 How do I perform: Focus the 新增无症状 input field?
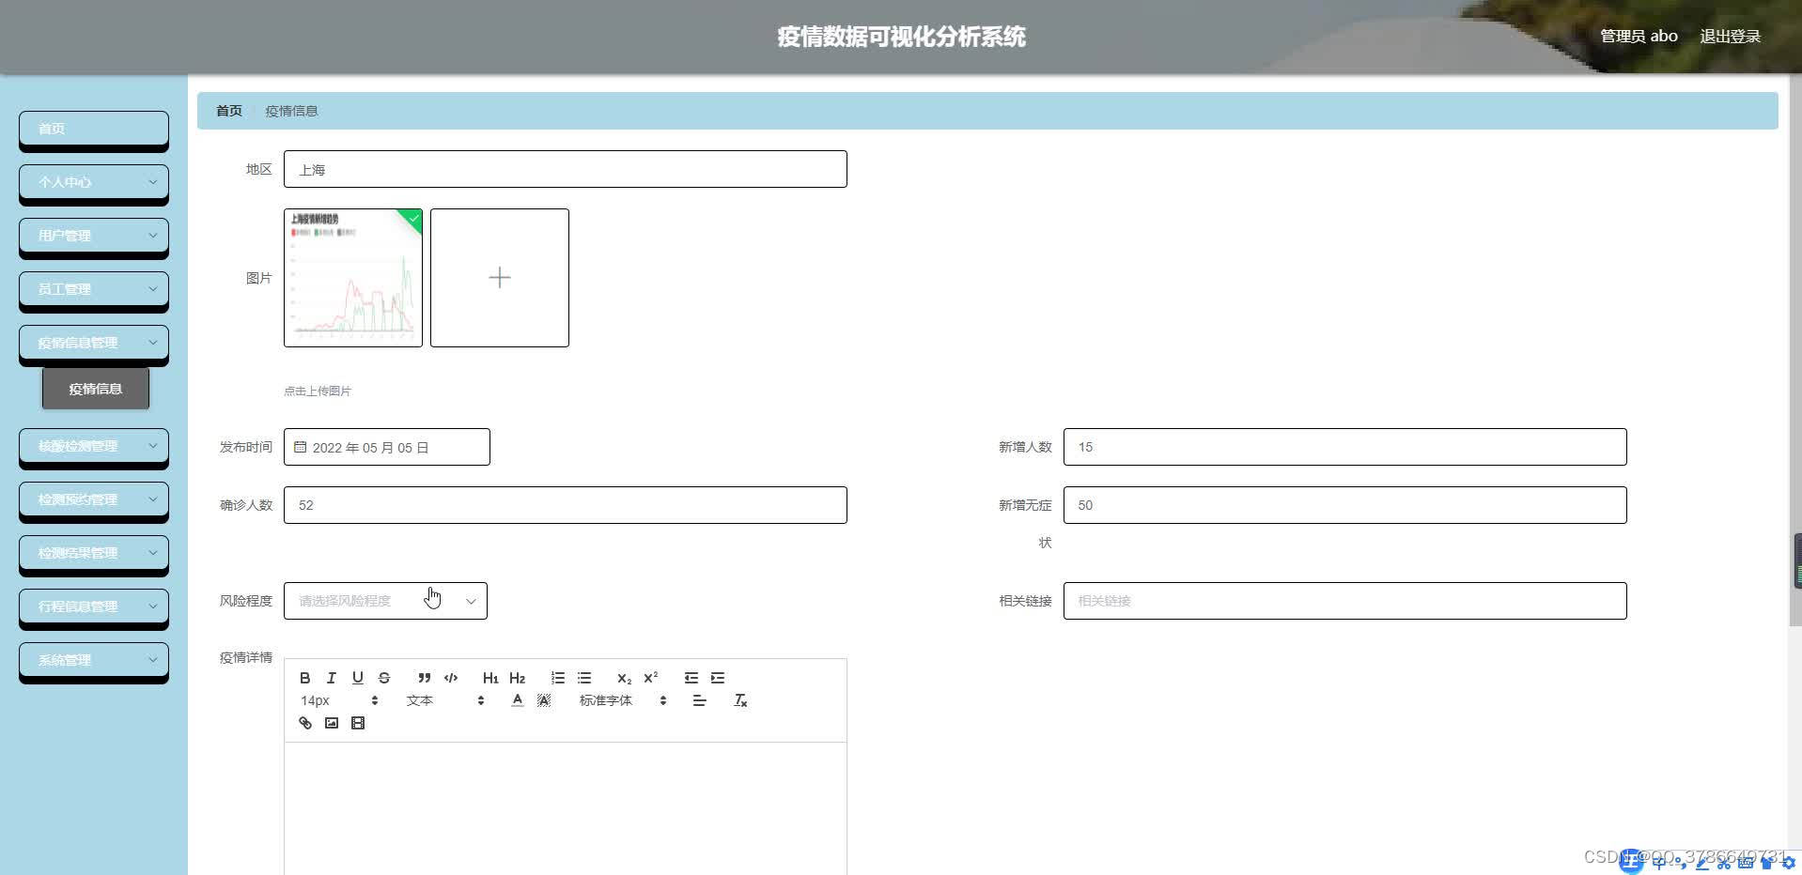tap(1345, 505)
